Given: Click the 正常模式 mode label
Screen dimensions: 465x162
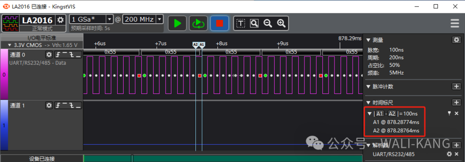Looking at the screenshot, I should click(x=42, y=29).
